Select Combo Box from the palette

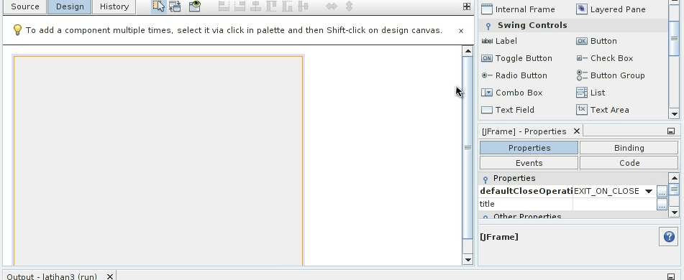click(511, 93)
